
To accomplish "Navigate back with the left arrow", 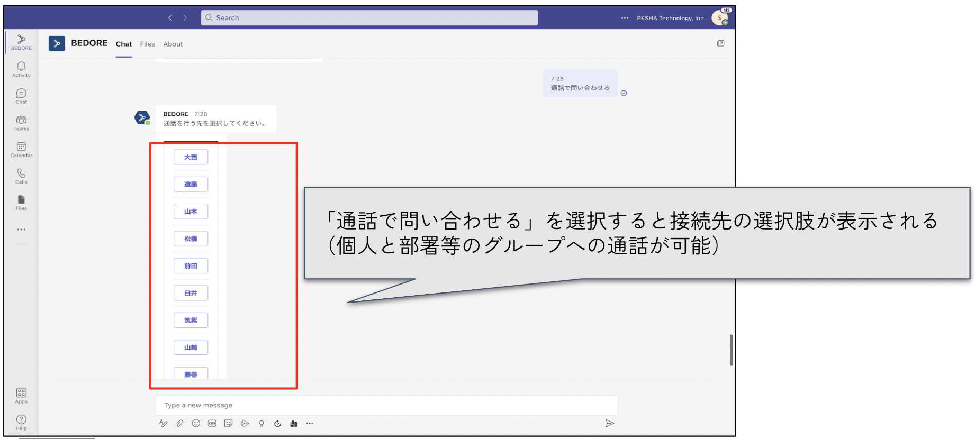I will [x=170, y=17].
